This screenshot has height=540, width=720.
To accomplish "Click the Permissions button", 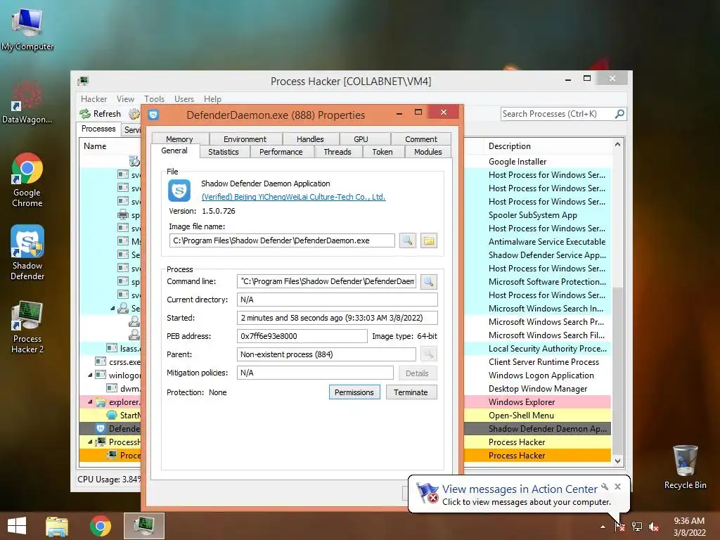I will click(x=354, y=392).
